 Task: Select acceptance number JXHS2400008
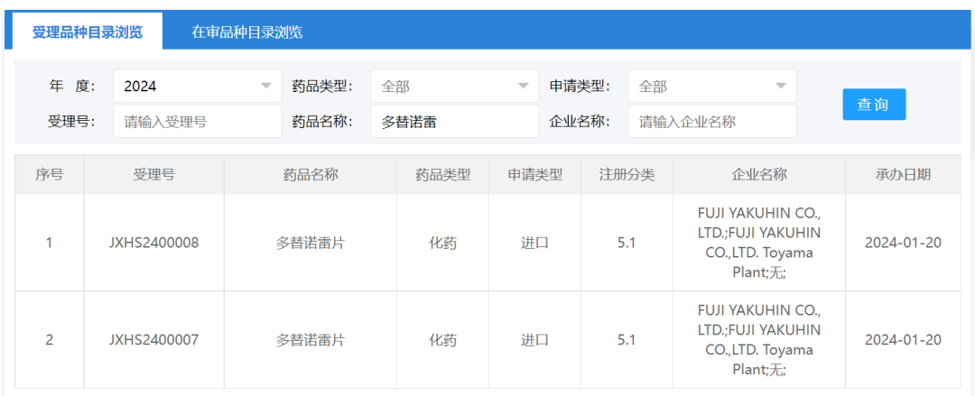click(153, 243)
